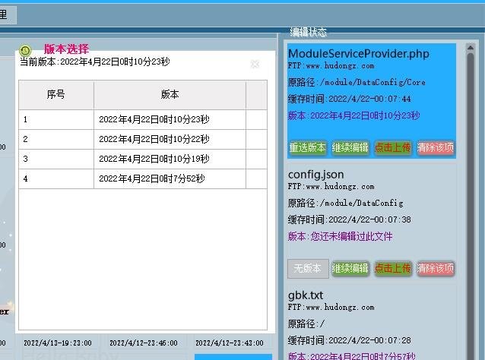Click 清除该项 for ModuleServiceProvider.php

[436, 147]
